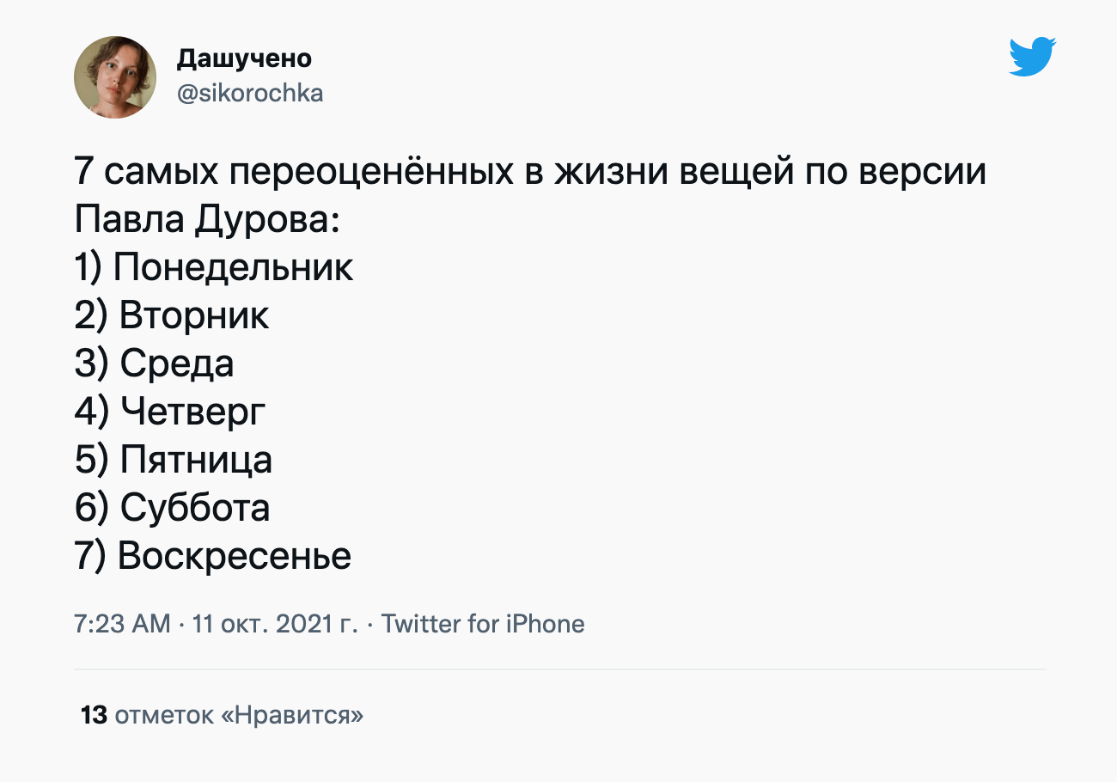
Task: Click the word "переоценённых" in the tweet
Action: [x=365, y=173]
